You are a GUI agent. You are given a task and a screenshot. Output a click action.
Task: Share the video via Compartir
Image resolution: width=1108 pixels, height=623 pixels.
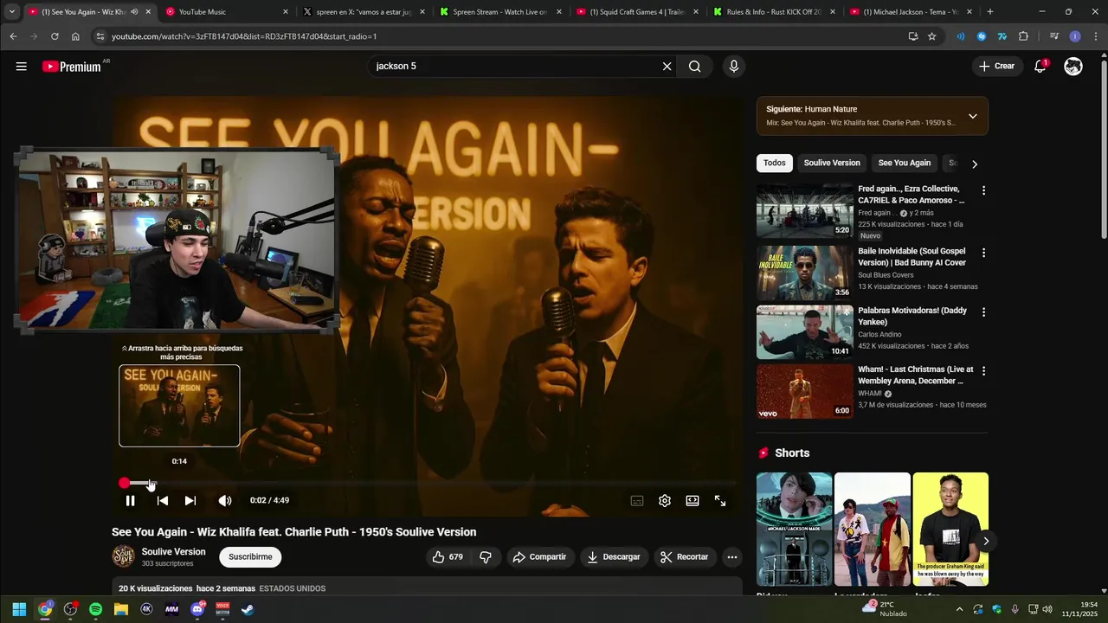click(539, 557)
